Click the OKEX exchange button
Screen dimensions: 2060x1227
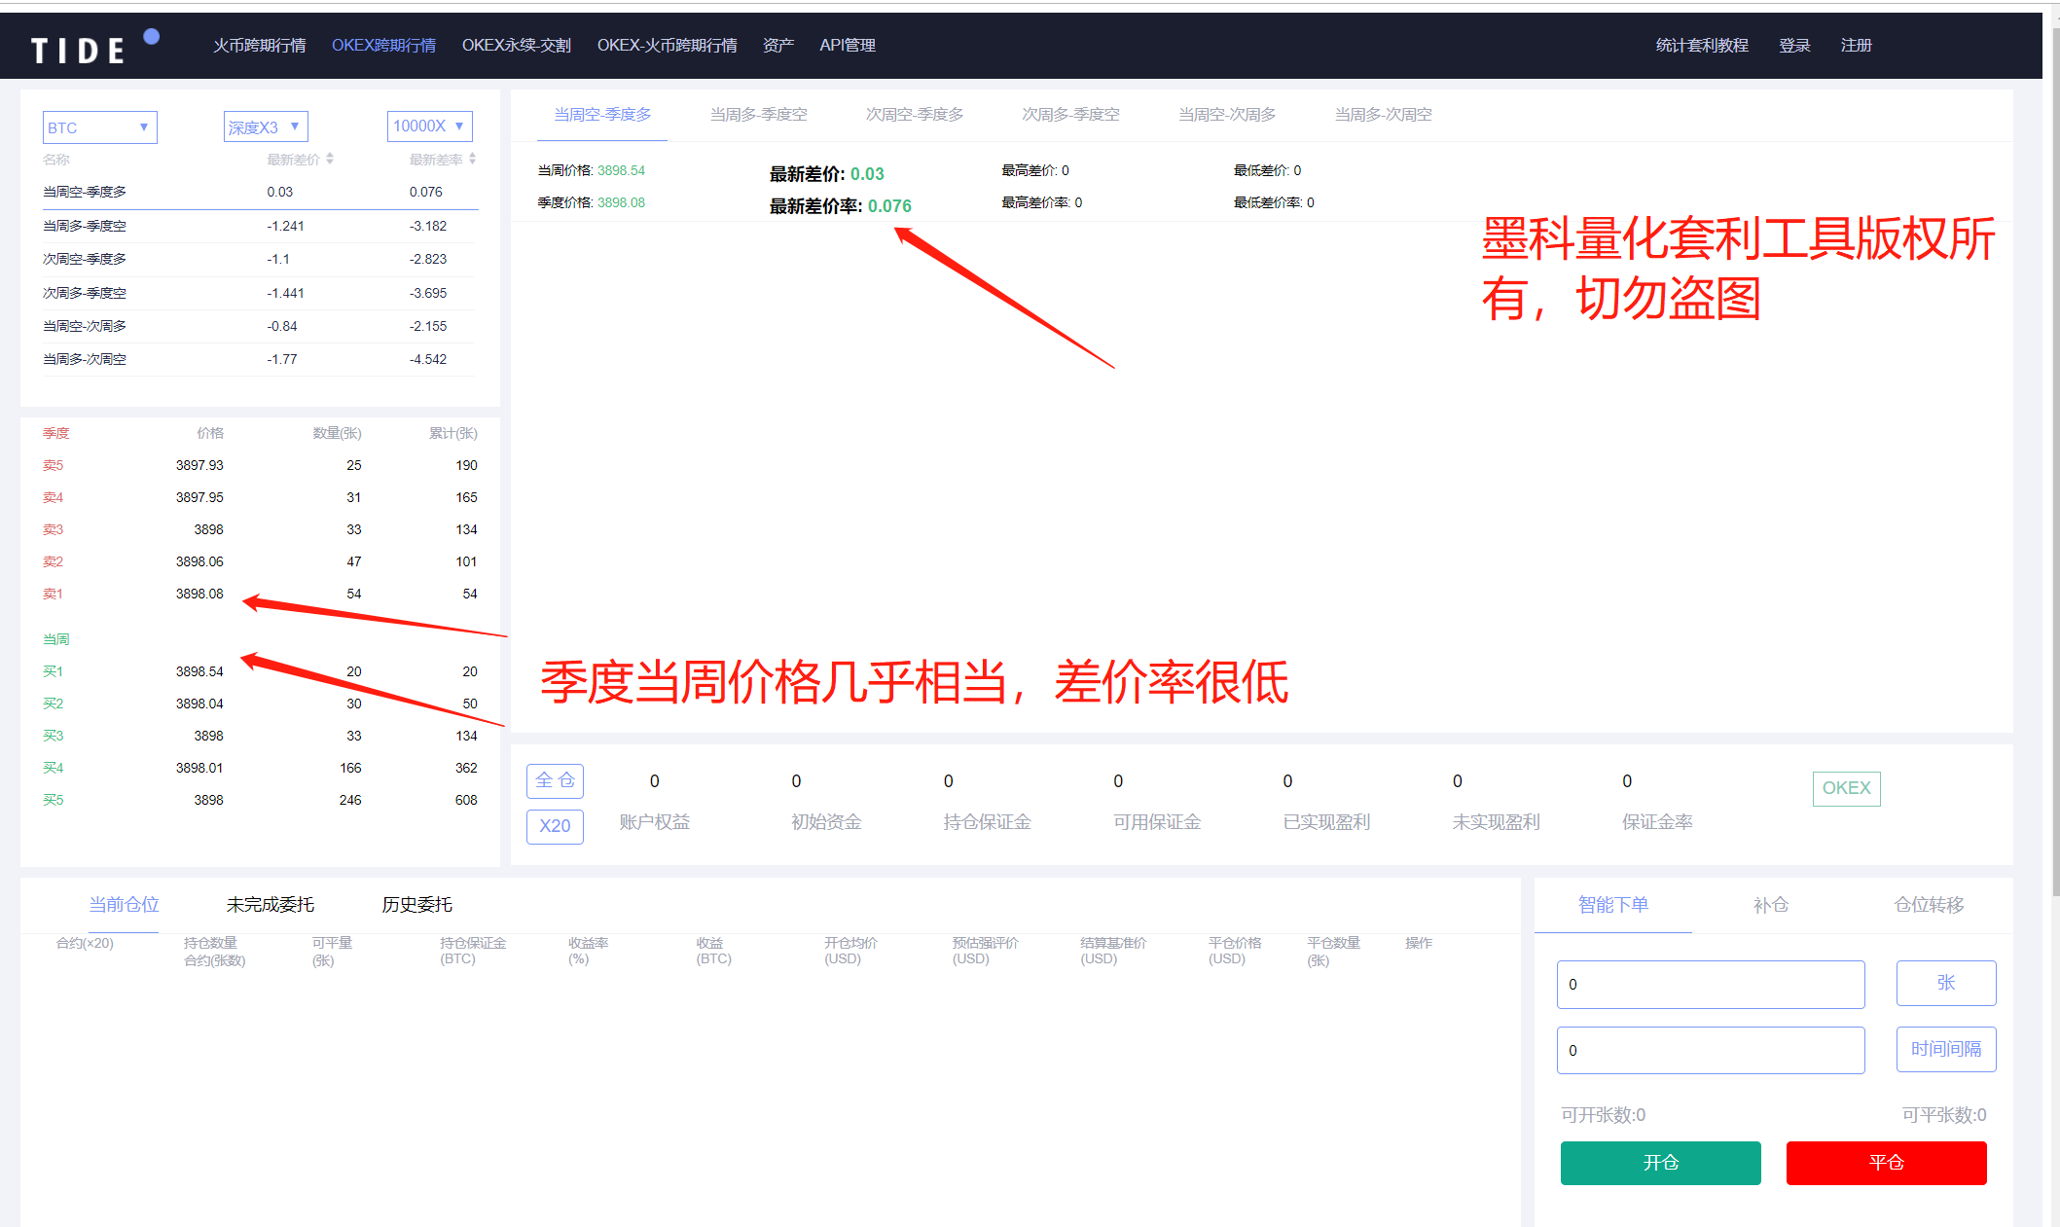tap(1846, 788)
